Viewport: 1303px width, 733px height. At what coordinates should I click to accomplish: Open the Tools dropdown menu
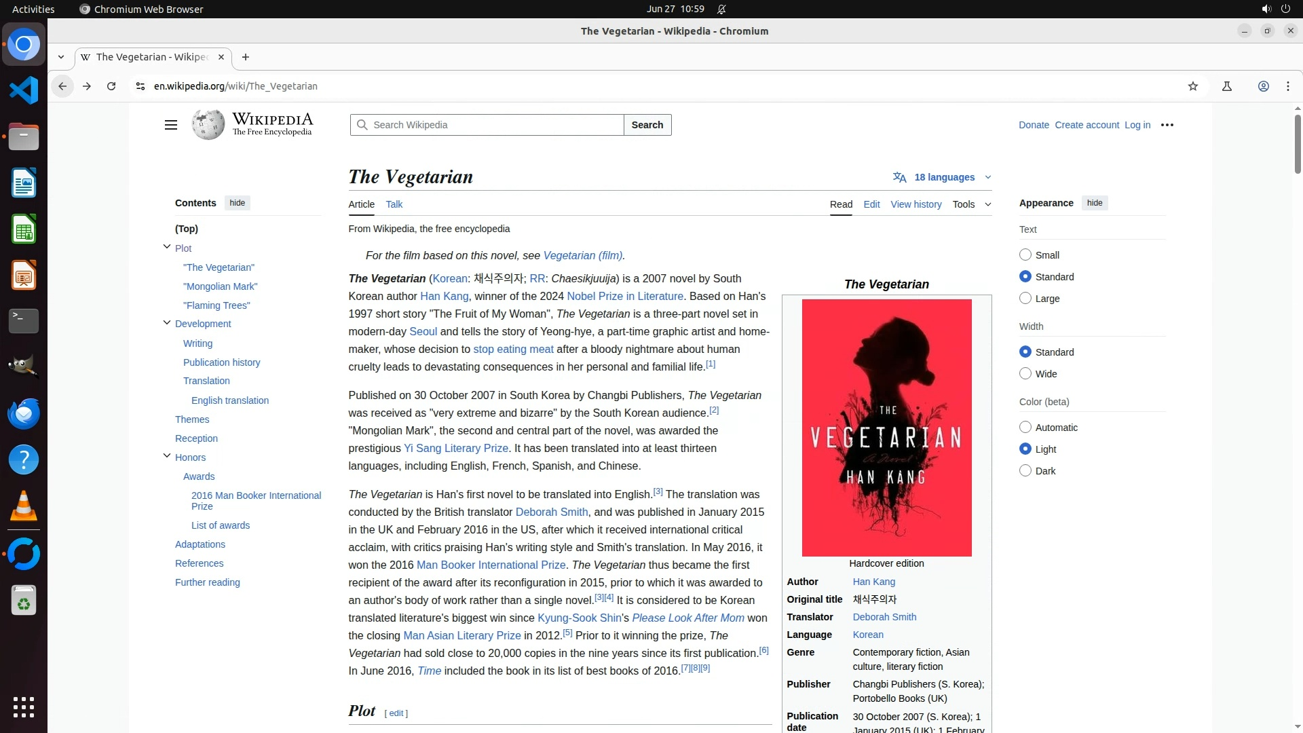point(970,204)
